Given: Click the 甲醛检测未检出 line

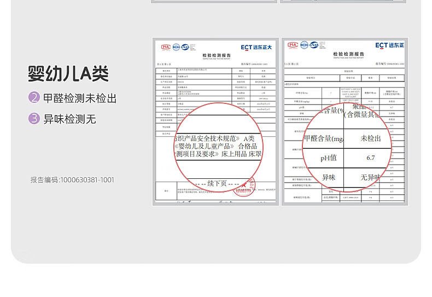Looking at the screenshot, I should [80, 98].
